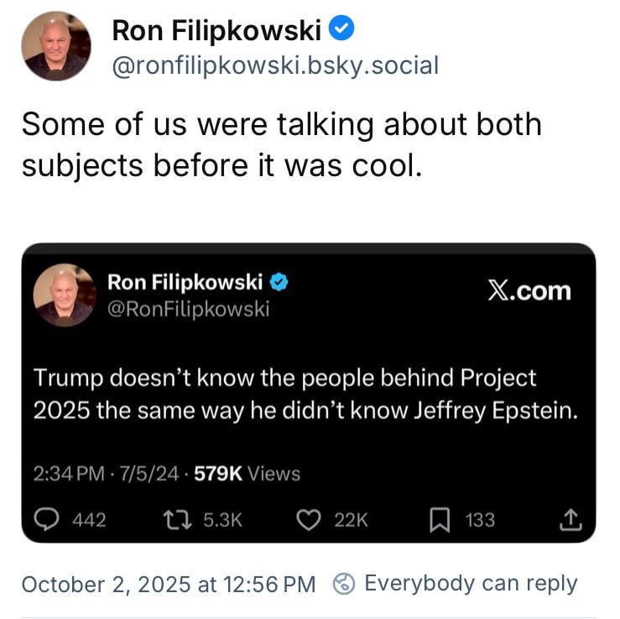
Task: Click the blue verified badge beside Ron Filipkowski
Action: [x=341, y=30]
